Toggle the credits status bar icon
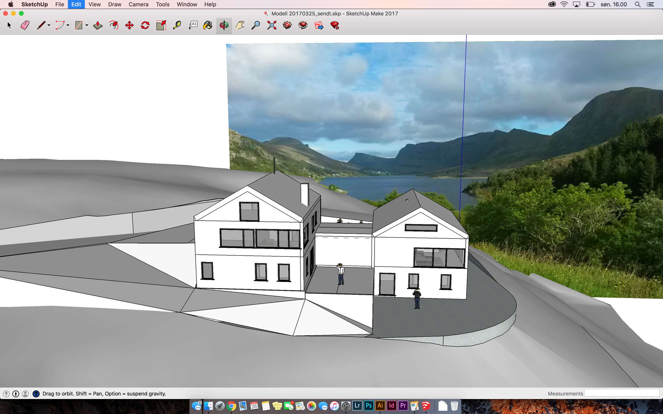 coord(16,394)
